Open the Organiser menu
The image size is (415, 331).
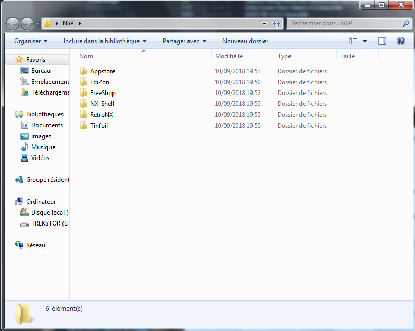tap(31, 41)
